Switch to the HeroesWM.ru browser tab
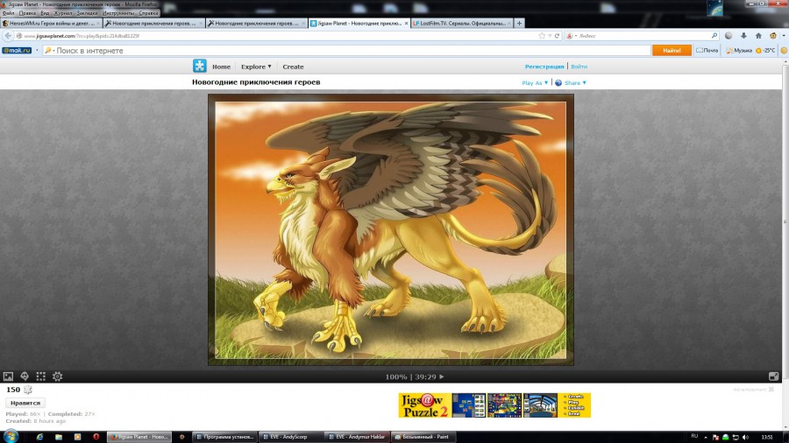 coord(51,24)
